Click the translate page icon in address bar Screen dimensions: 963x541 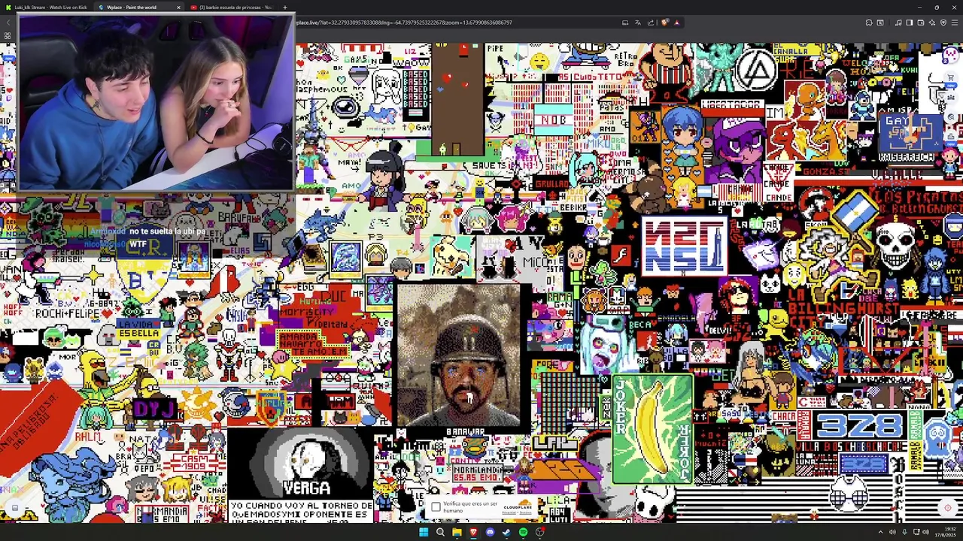click(637, 23)
